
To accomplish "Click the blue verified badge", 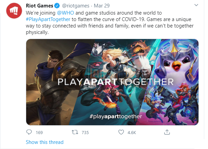I will (57, 6).
